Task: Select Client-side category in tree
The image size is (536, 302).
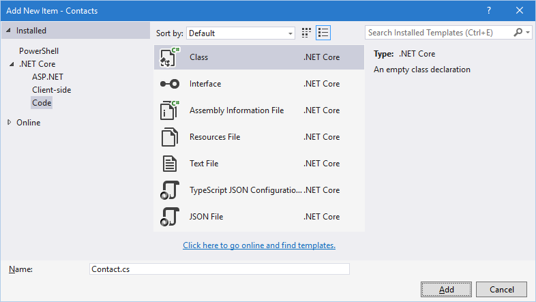Action: [x=51, y=90]
